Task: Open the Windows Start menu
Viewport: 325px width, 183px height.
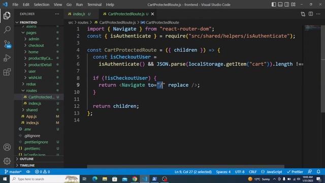Action: pyautogui.click(x=5, y=179)
